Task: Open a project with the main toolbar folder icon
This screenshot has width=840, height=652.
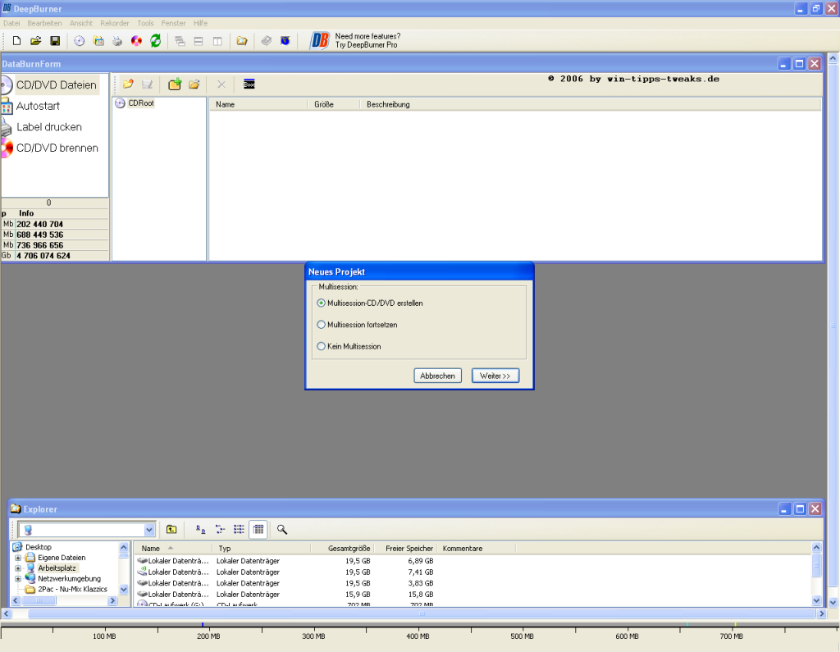Action: click(x=36, y=41)
